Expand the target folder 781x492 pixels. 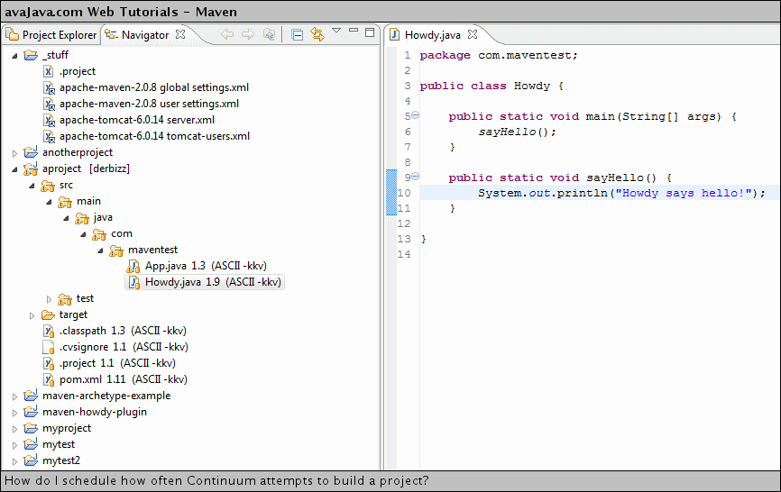32,315
